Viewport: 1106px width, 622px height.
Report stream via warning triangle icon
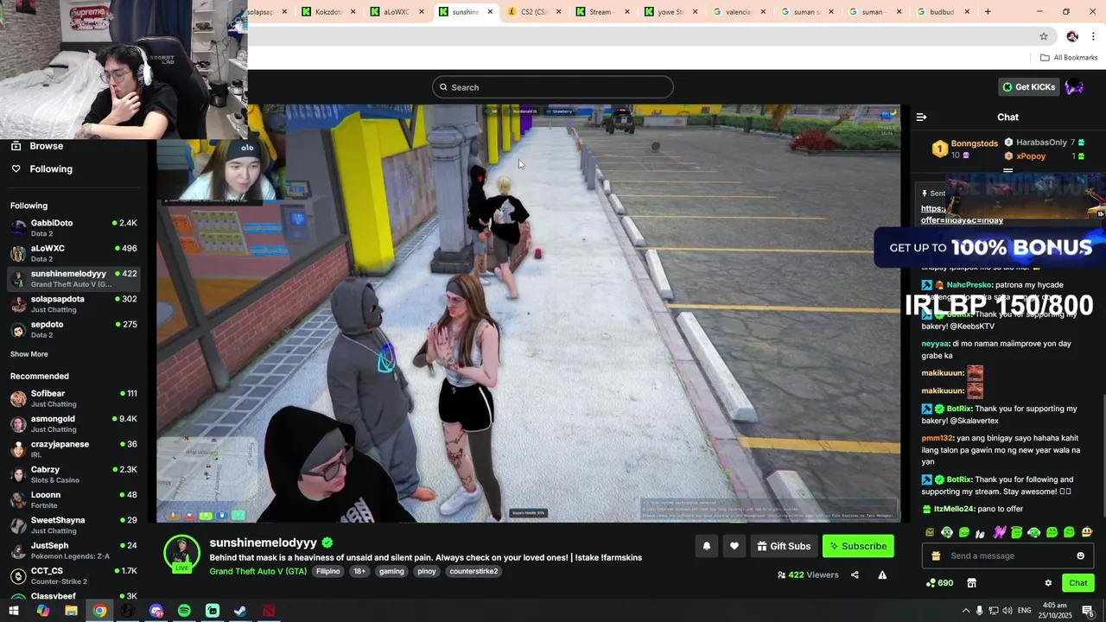(882, 575)
